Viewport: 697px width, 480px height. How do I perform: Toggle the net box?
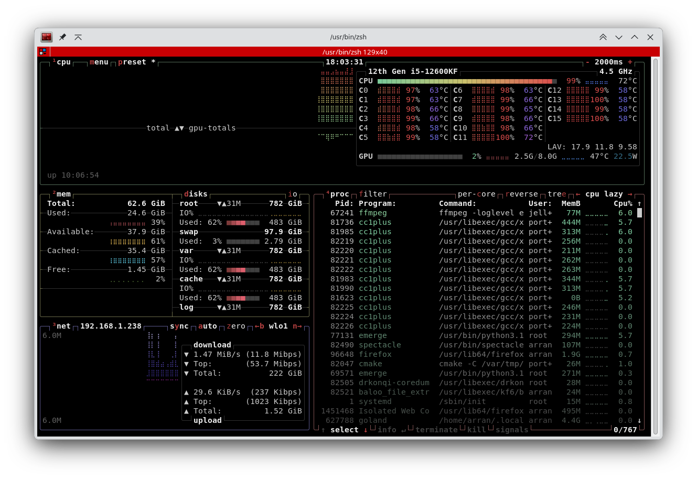pyautogui.click(x=61, y=326)
